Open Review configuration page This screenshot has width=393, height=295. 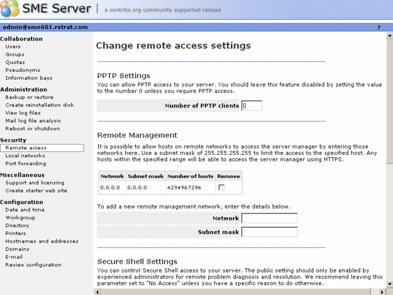point(33,265)
